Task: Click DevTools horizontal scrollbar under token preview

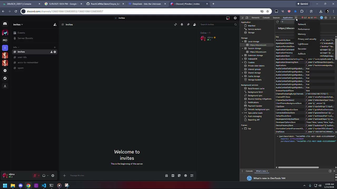Action: (x=298, y=167)
